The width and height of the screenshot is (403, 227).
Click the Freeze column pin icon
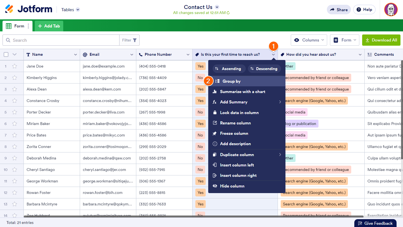[215, 133]
